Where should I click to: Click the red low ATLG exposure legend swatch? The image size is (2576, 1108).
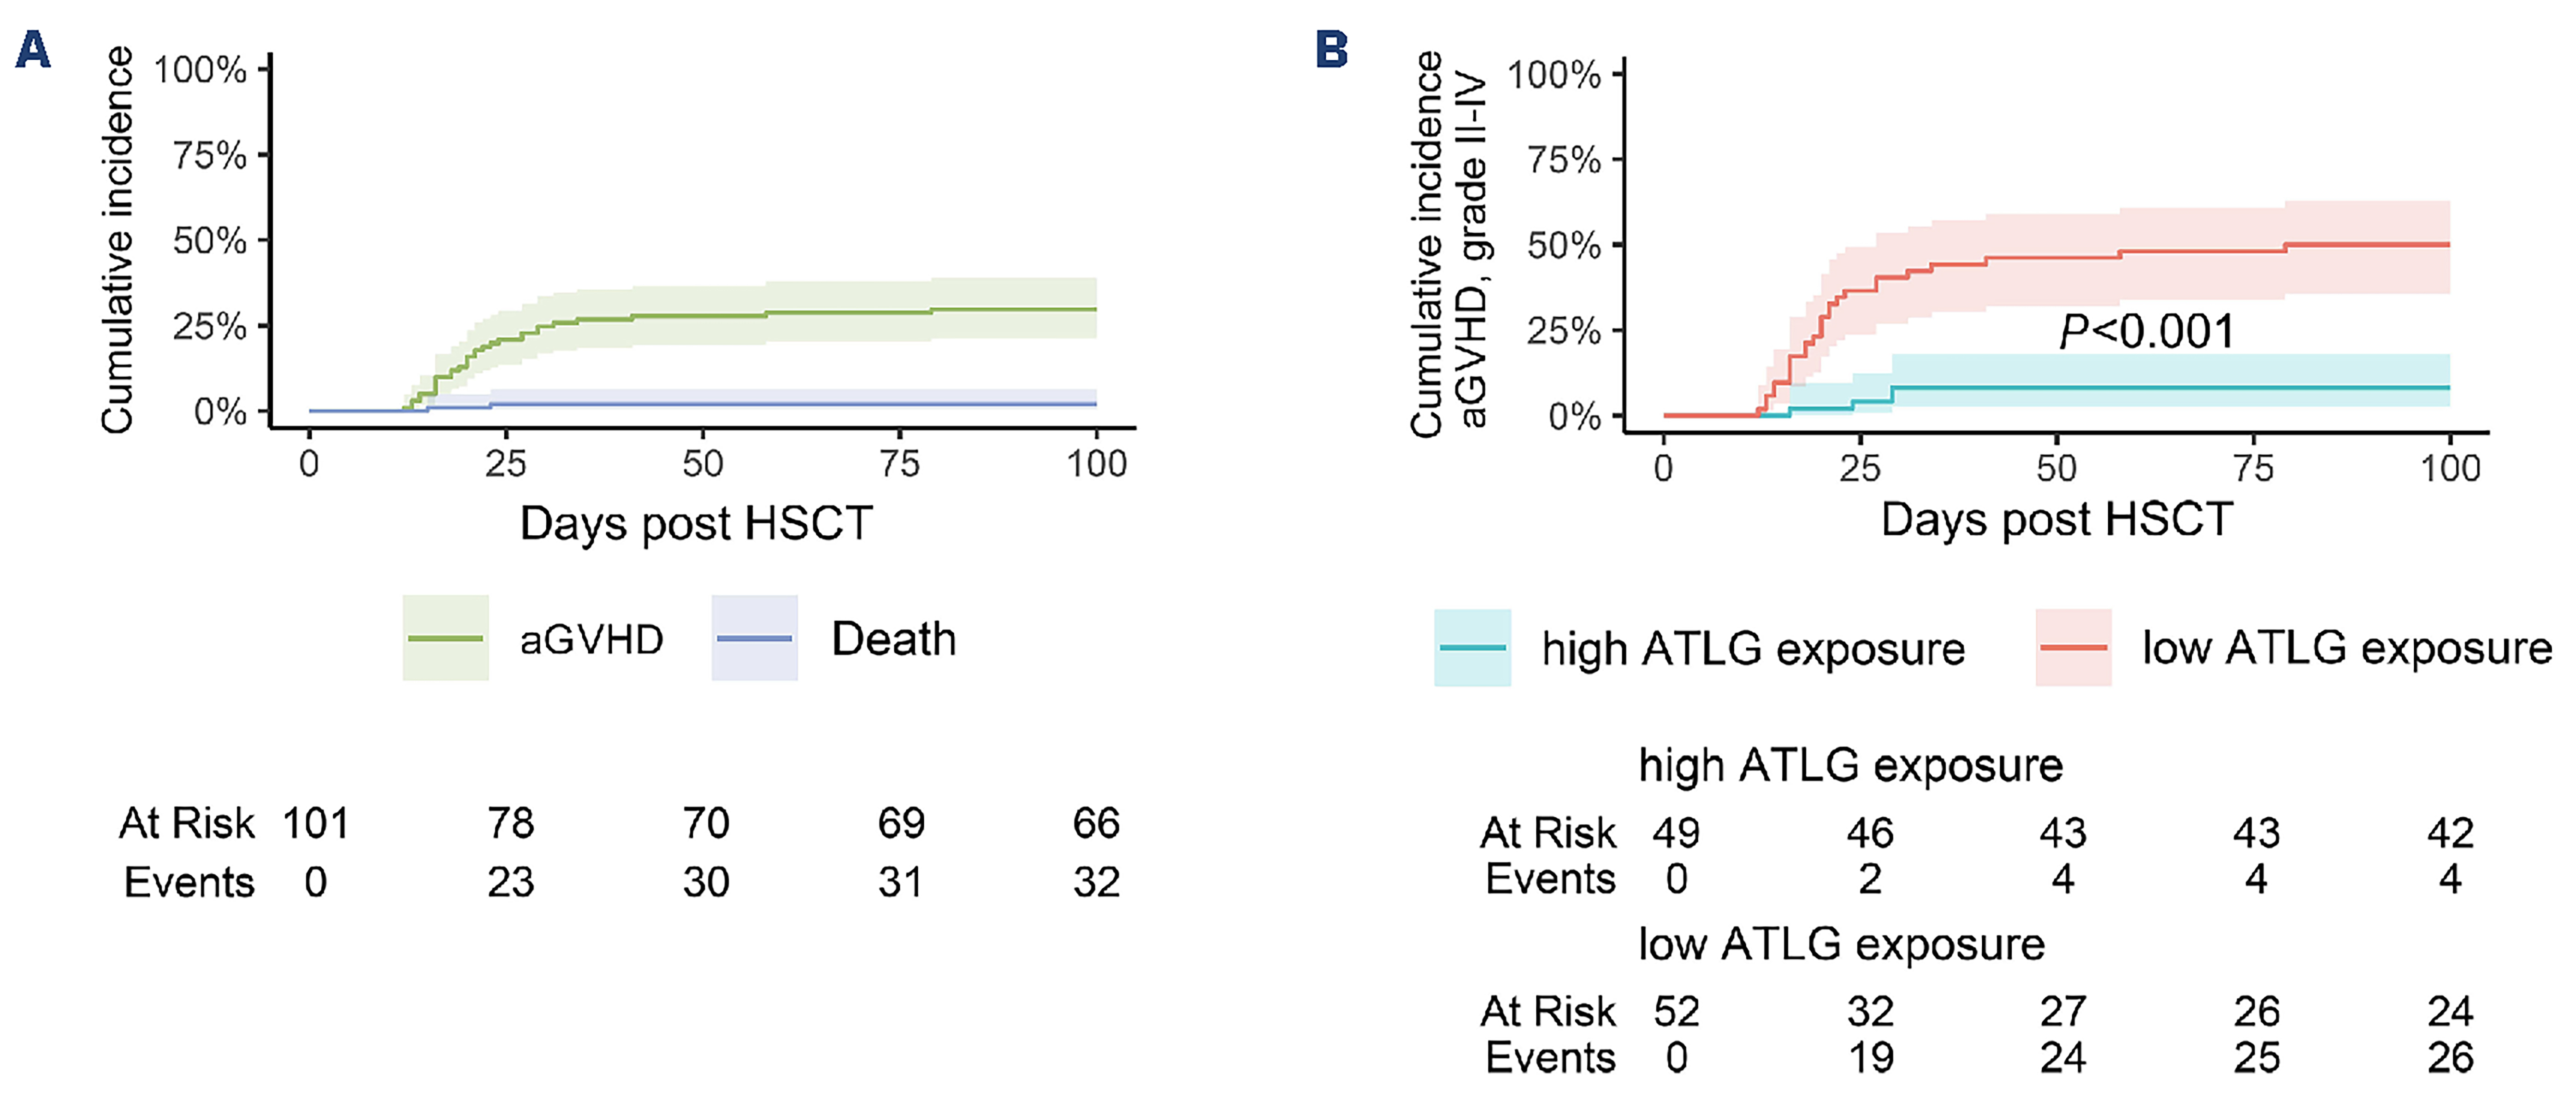[x=2073, y=647]
